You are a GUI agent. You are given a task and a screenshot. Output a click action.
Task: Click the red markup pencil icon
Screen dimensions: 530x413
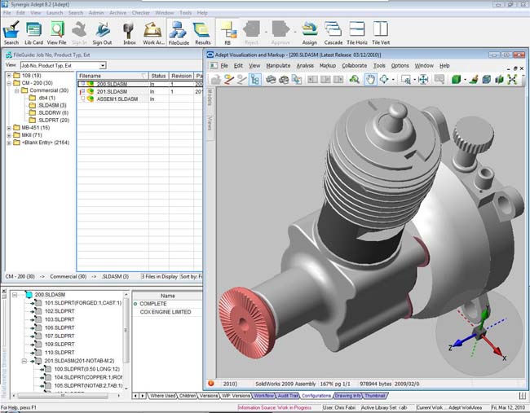point(229,80)
